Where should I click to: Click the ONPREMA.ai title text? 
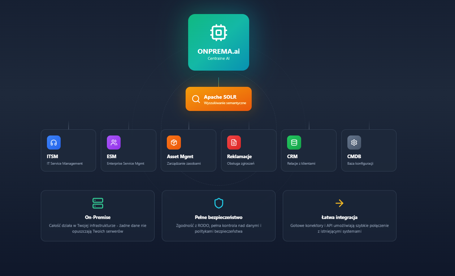(x=218, y=52)
